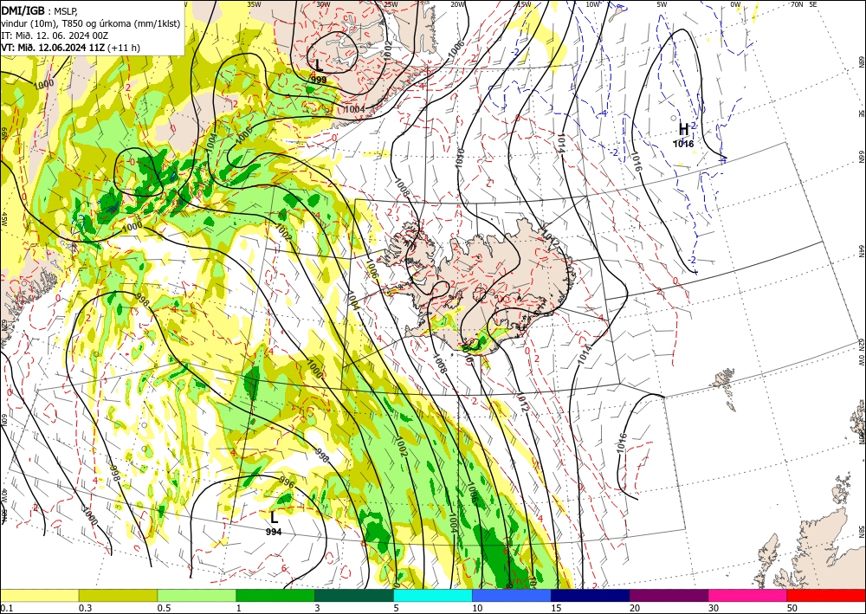
Task: Click the legend value 30
Action: [x=714, y=608]
